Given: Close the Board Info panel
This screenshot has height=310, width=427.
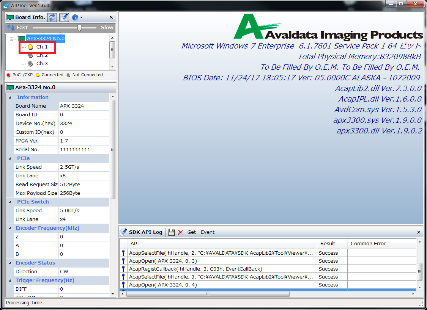Looking at the screenshot, I should (x=111, y=17).
